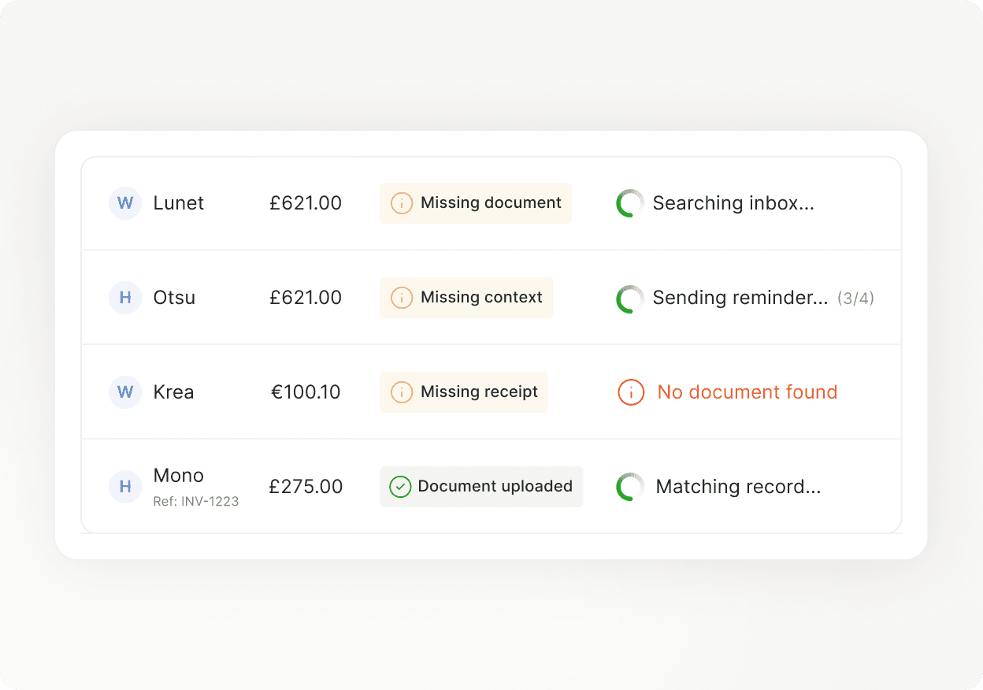Image resolution: width=983 pixels, height=690 pixels.
Task: Click the info icon in Missing context badge
Action: point(402,298)
